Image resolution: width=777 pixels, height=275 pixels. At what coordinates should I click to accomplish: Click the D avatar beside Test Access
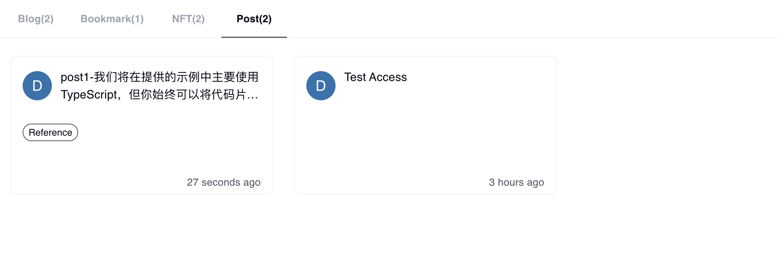[x=321, y=86]
